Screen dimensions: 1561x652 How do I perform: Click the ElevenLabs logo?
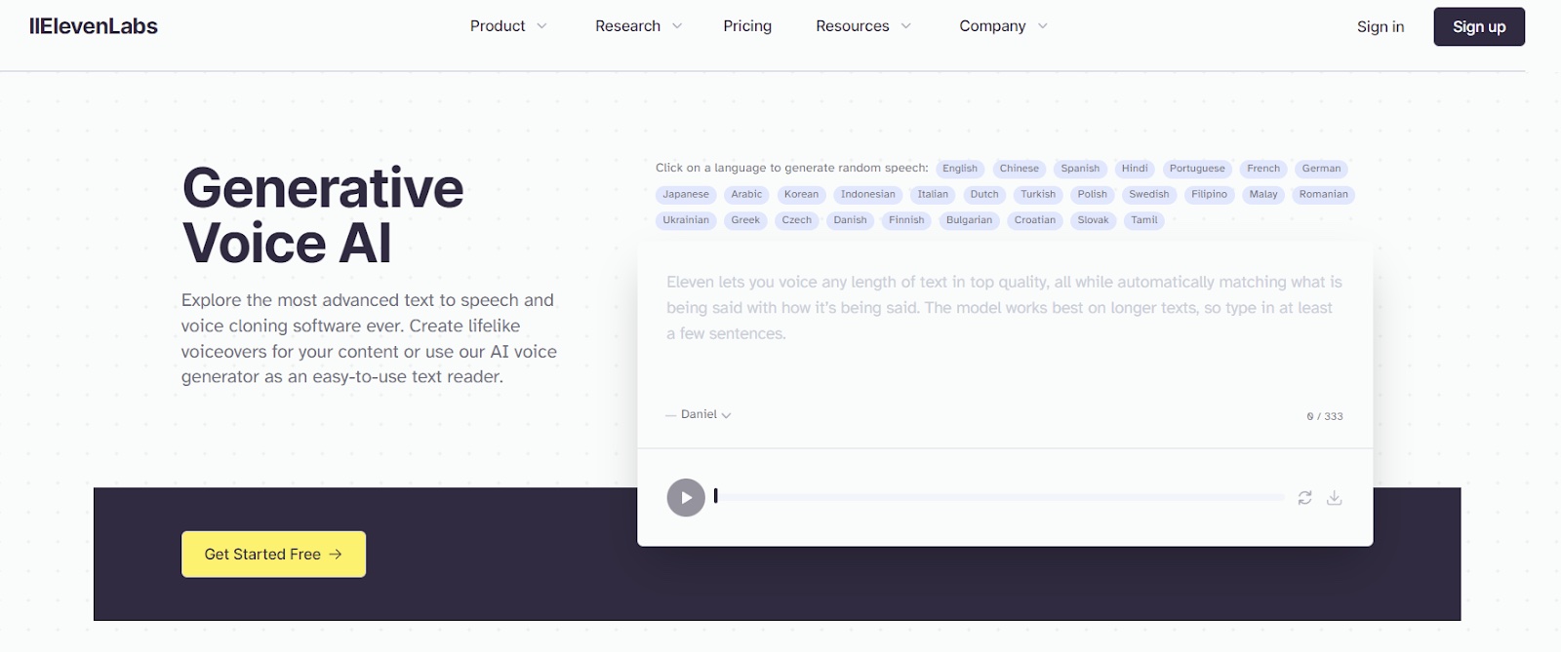click(94, 26)
